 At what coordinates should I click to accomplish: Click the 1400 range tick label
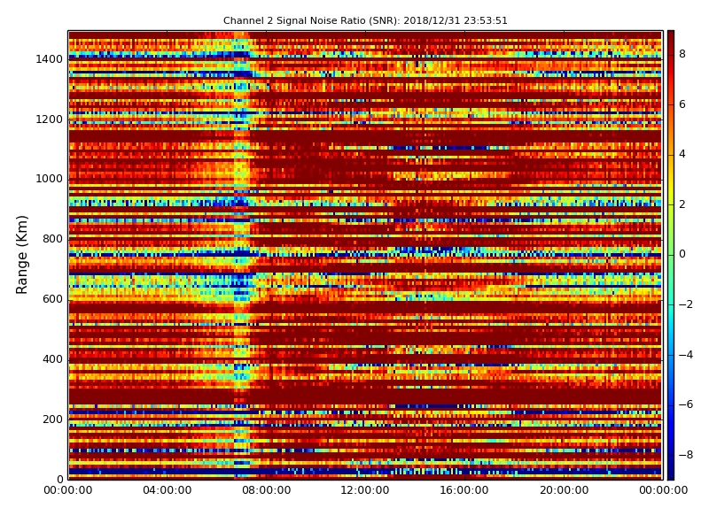pyautogui.click(x=50, y=59)
